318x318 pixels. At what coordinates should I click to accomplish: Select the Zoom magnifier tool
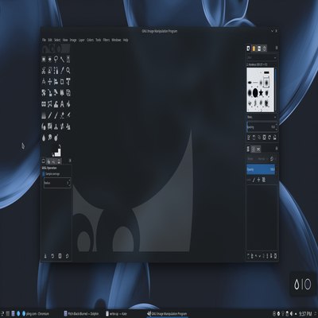point(68,71)
